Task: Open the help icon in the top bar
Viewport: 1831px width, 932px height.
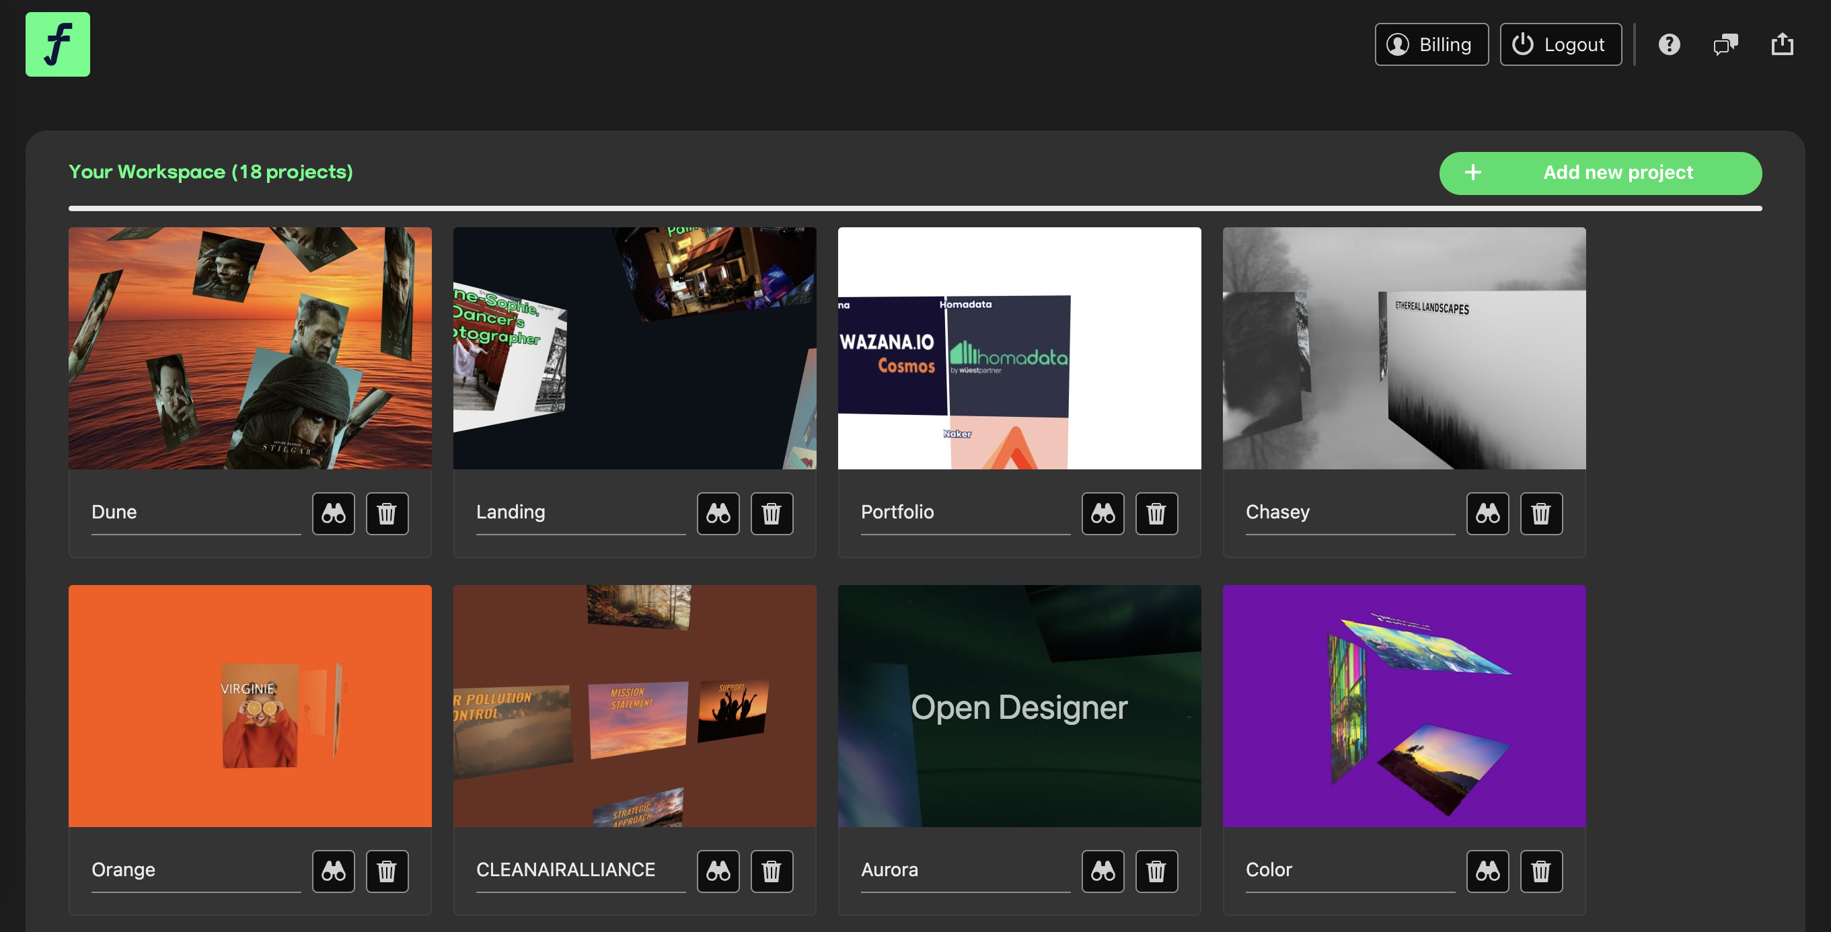Action: coord(1670,44)
